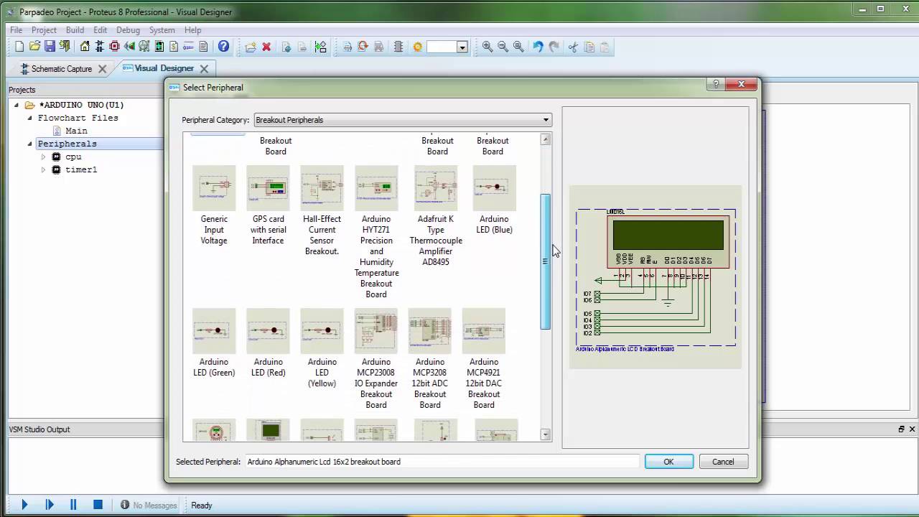The image size is (919, 517).
Task: Click the orange gear icon in the toolbar
Action: [x=418, y=47]
